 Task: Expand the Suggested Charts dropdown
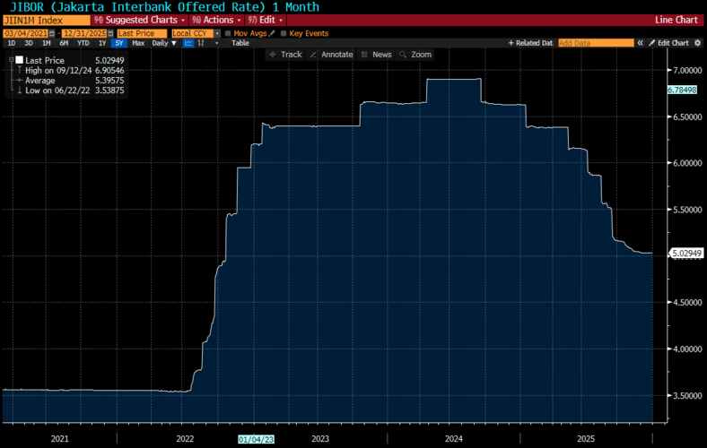click(141, 19)
